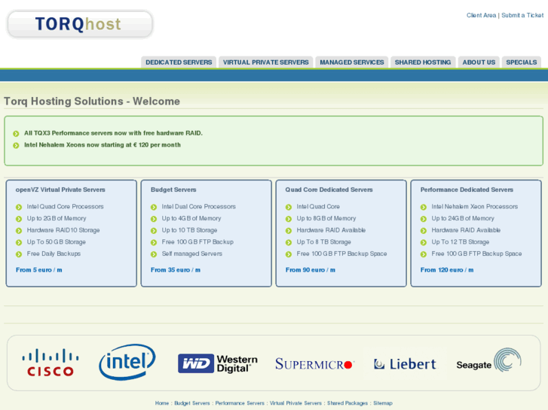Click Budget Servers card heading
The width and height of the screenshot is (548, 410).
pyautogui.click(x=173, y=190)
